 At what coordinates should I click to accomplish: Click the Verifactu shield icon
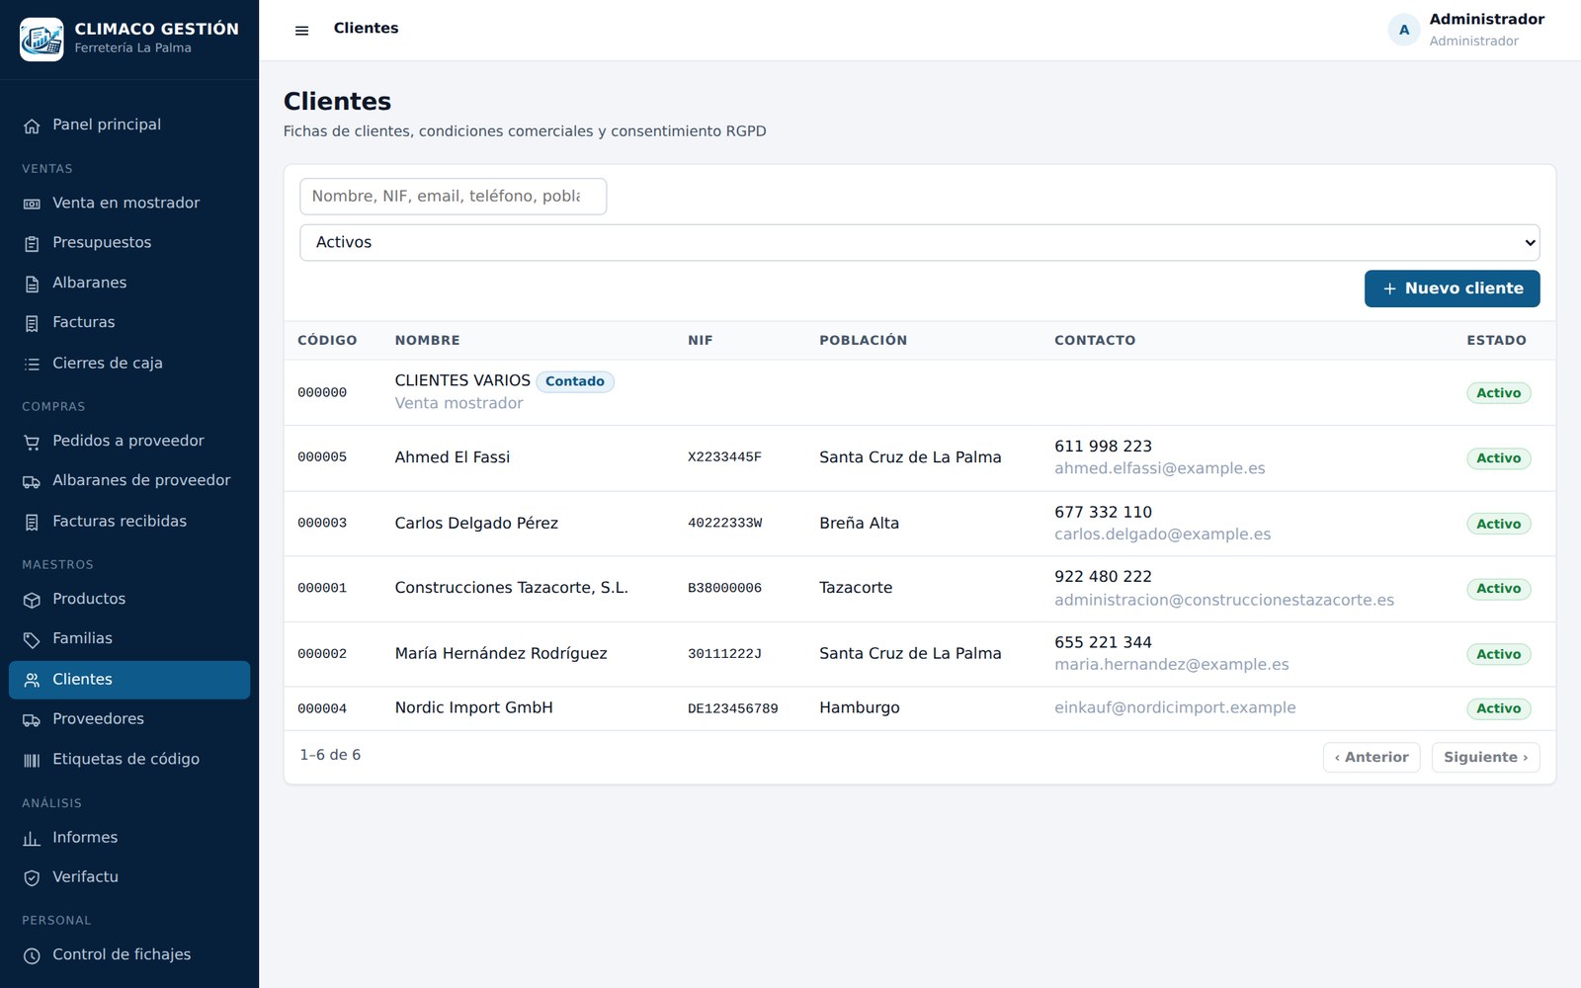click(x=32, y=877)
